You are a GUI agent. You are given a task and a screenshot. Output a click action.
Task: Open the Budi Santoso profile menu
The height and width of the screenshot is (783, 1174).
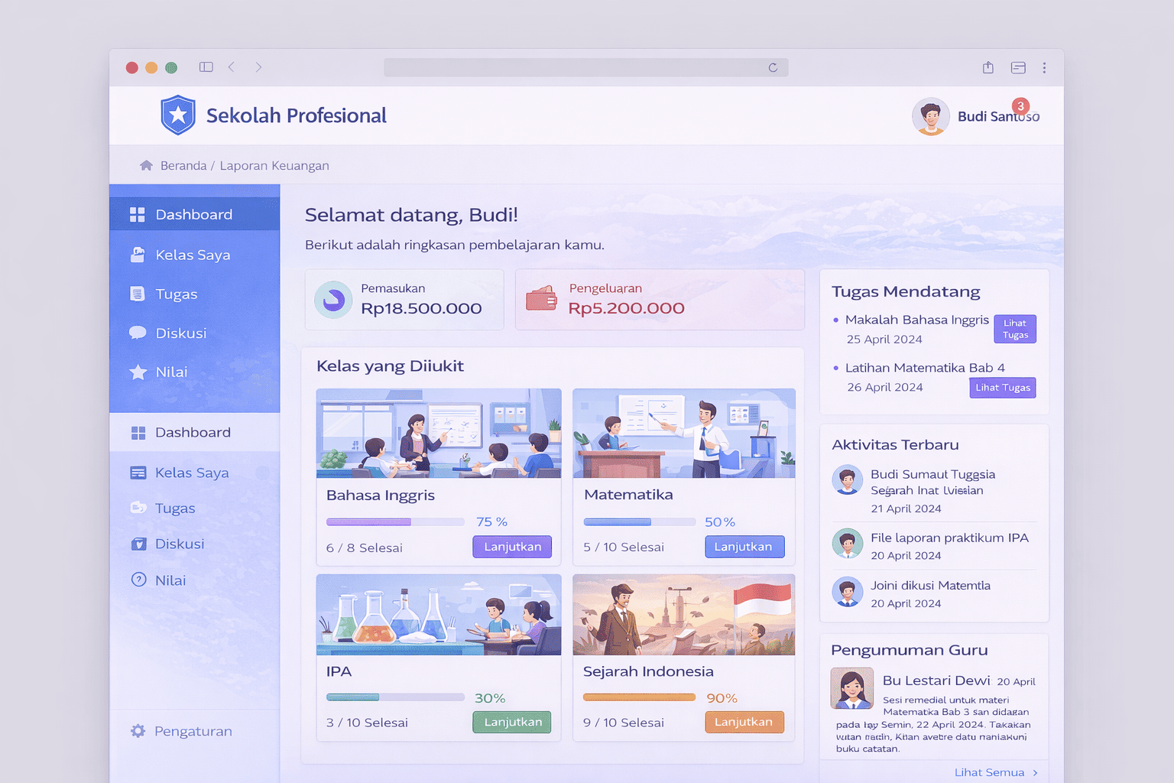[977, 116]
